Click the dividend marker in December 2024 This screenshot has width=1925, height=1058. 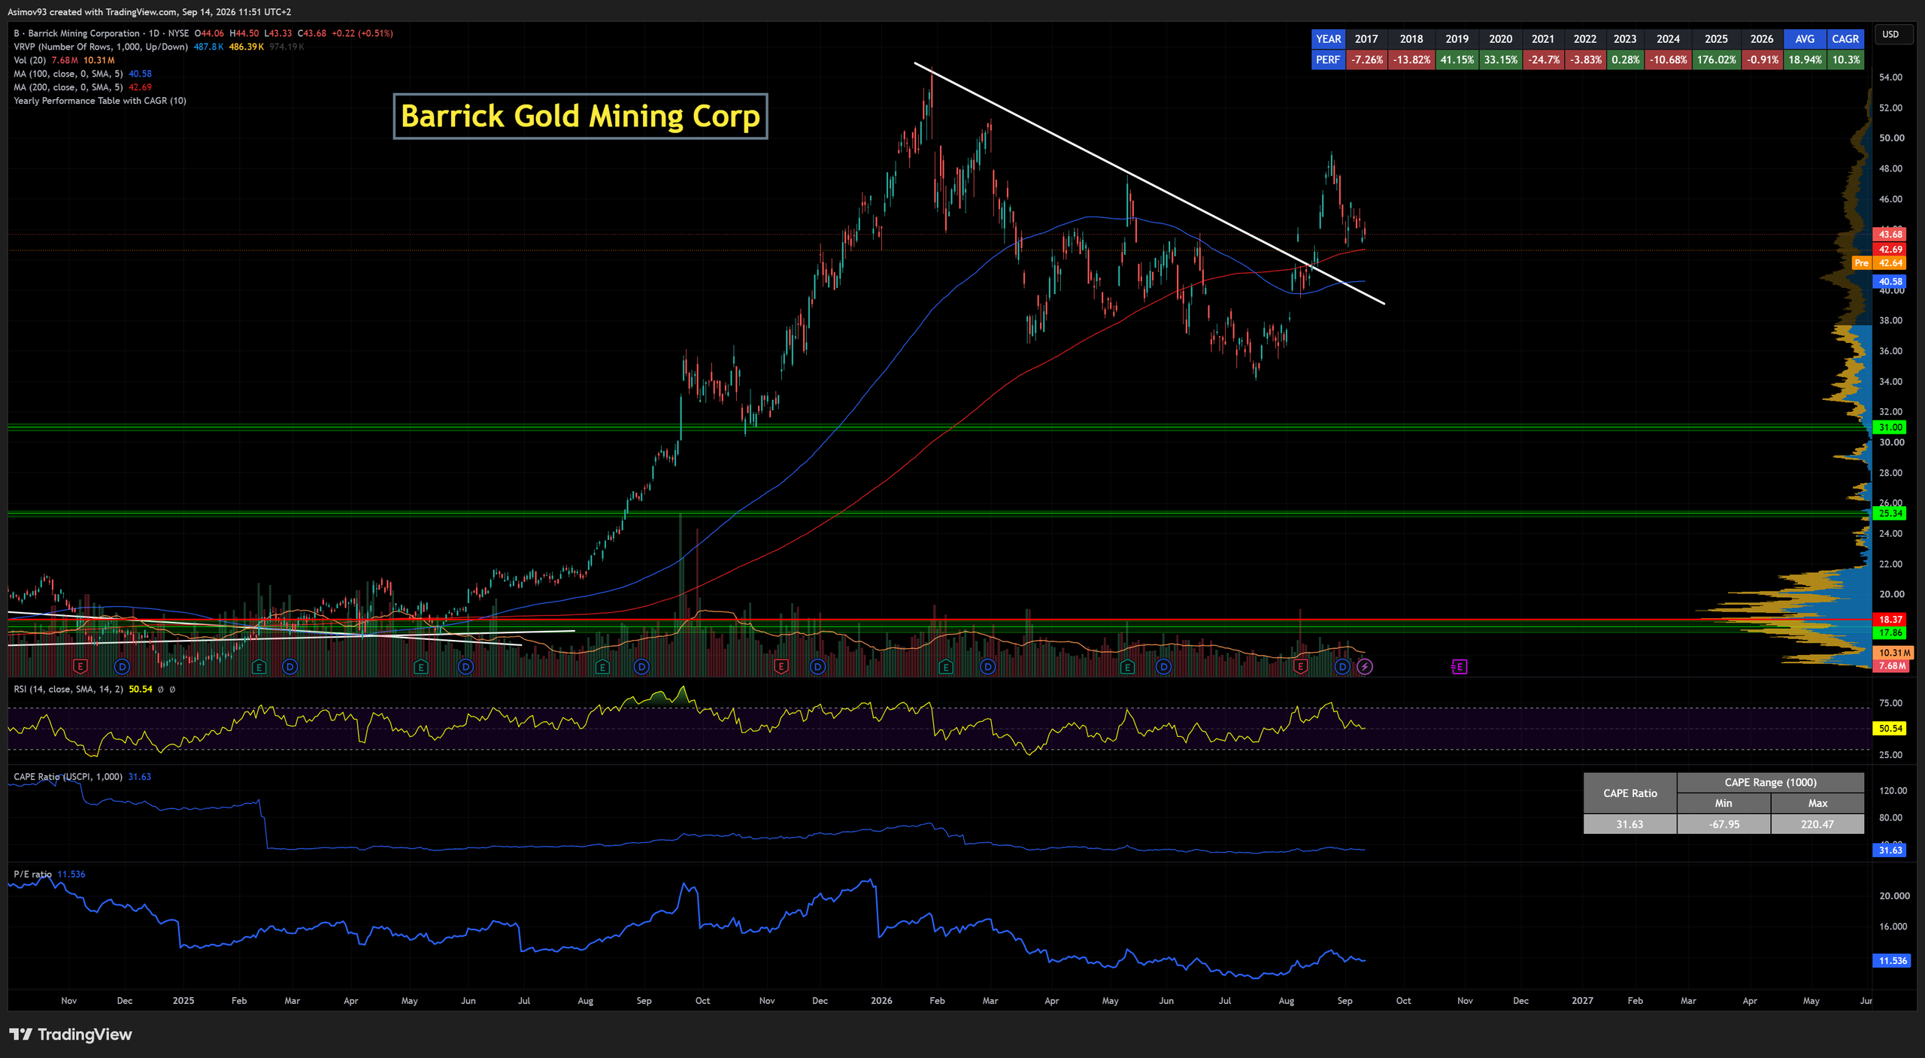tap(122, 666)
